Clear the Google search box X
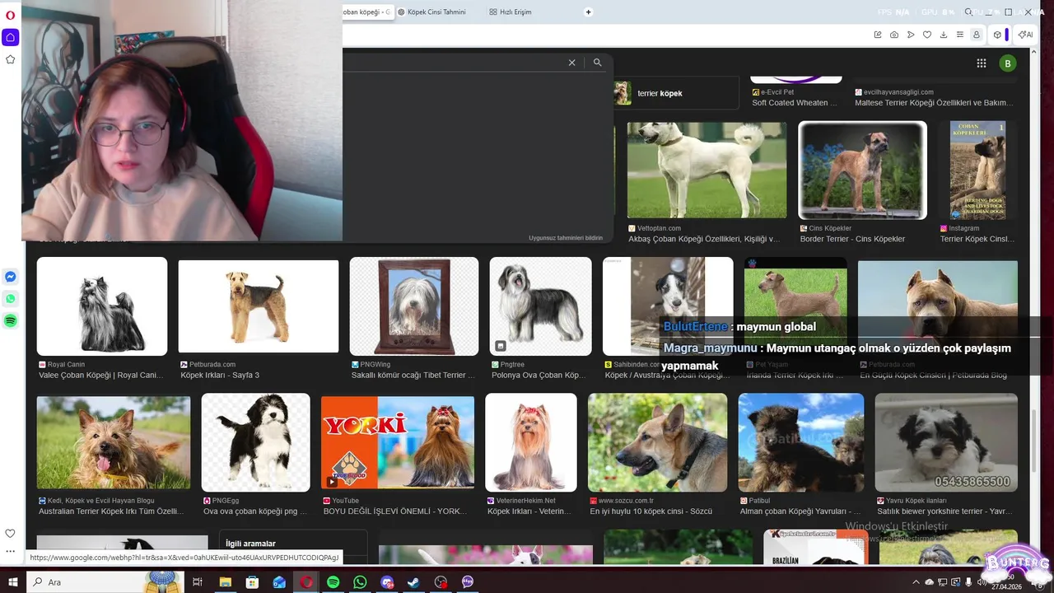Image resolution: width=1054 pixels, height=593 pixels. pyautogui.click(x=571, y=63)
